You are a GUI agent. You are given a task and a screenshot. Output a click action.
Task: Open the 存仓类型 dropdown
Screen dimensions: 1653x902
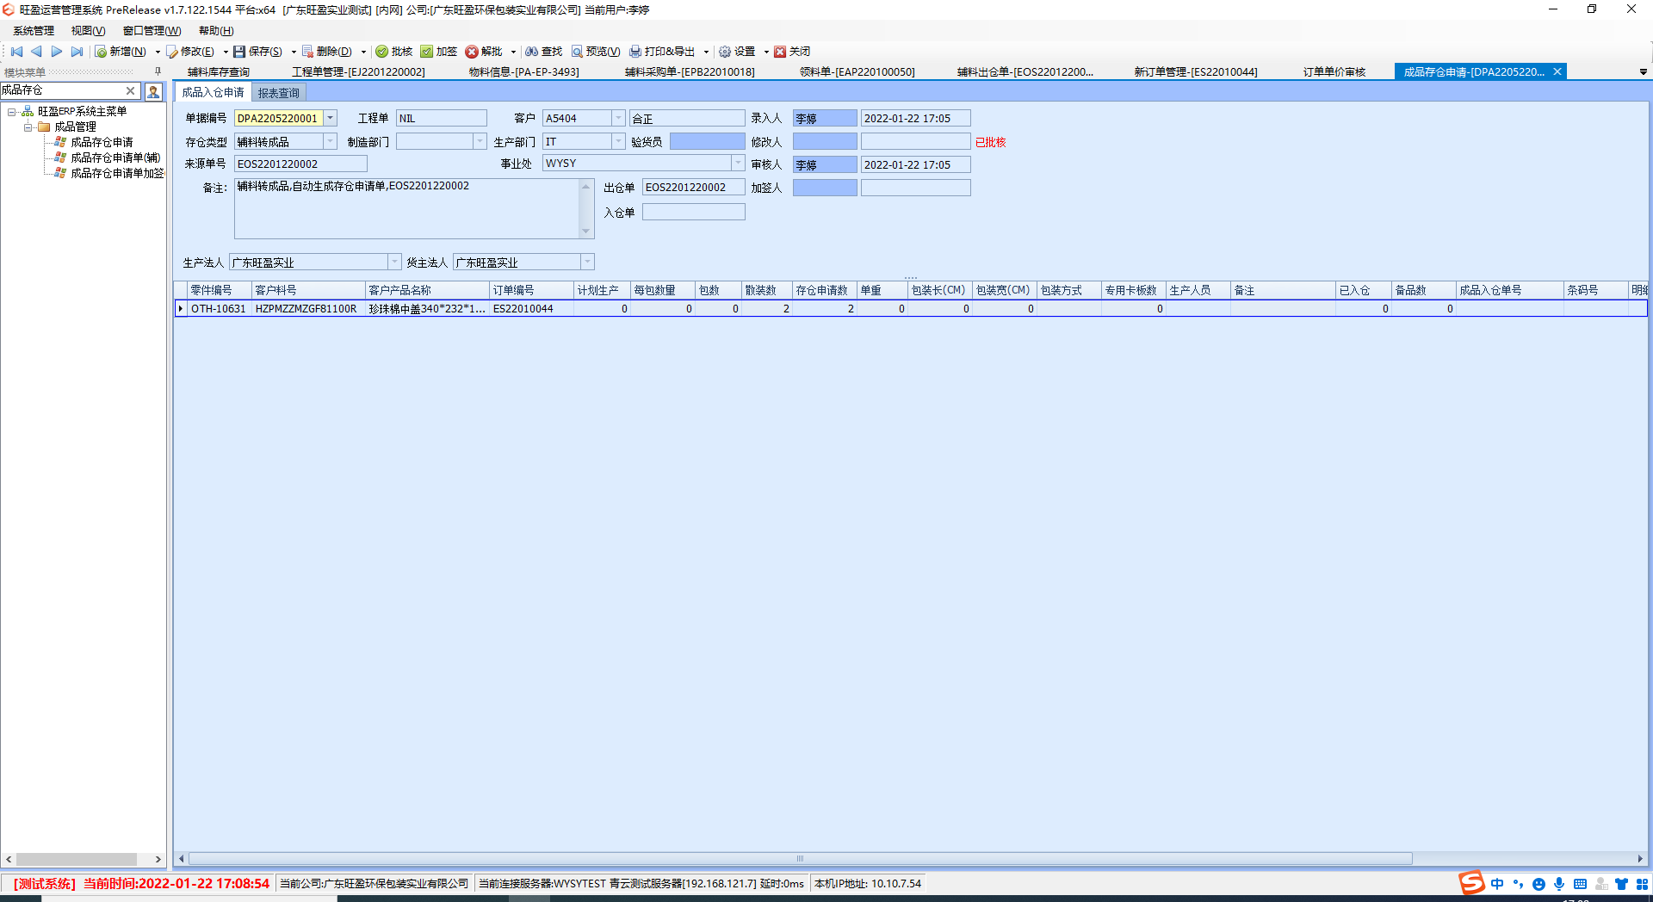click(x=330, y=141)
